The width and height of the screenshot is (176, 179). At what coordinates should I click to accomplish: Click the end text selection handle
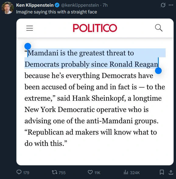(x=158, y=71)
